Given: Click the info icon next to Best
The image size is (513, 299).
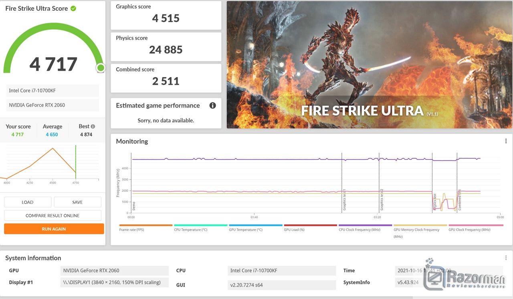Looking at the screenshot, I should coord(93,126).
